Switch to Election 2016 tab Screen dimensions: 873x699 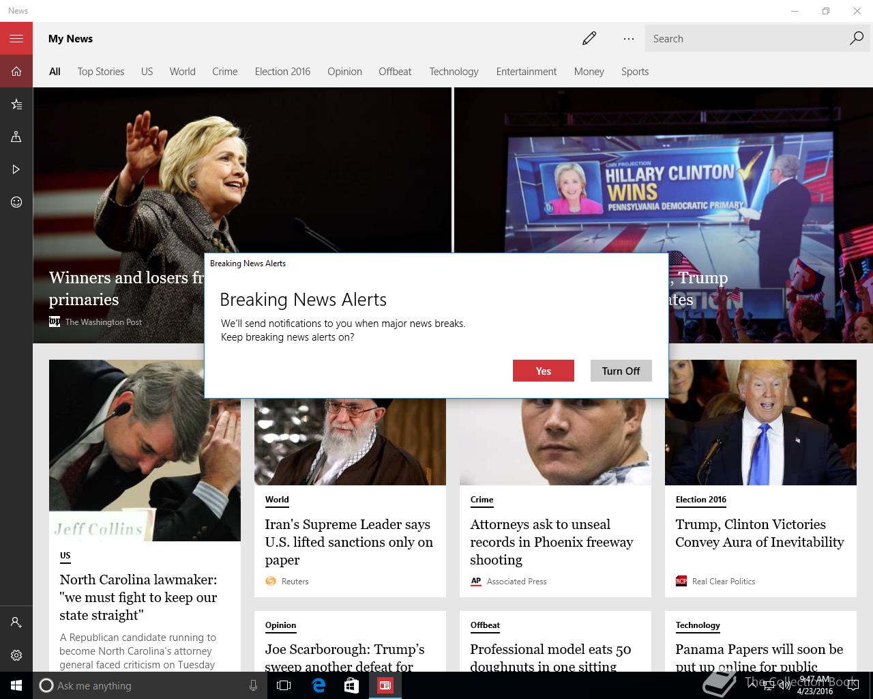(x=282, y=72)
